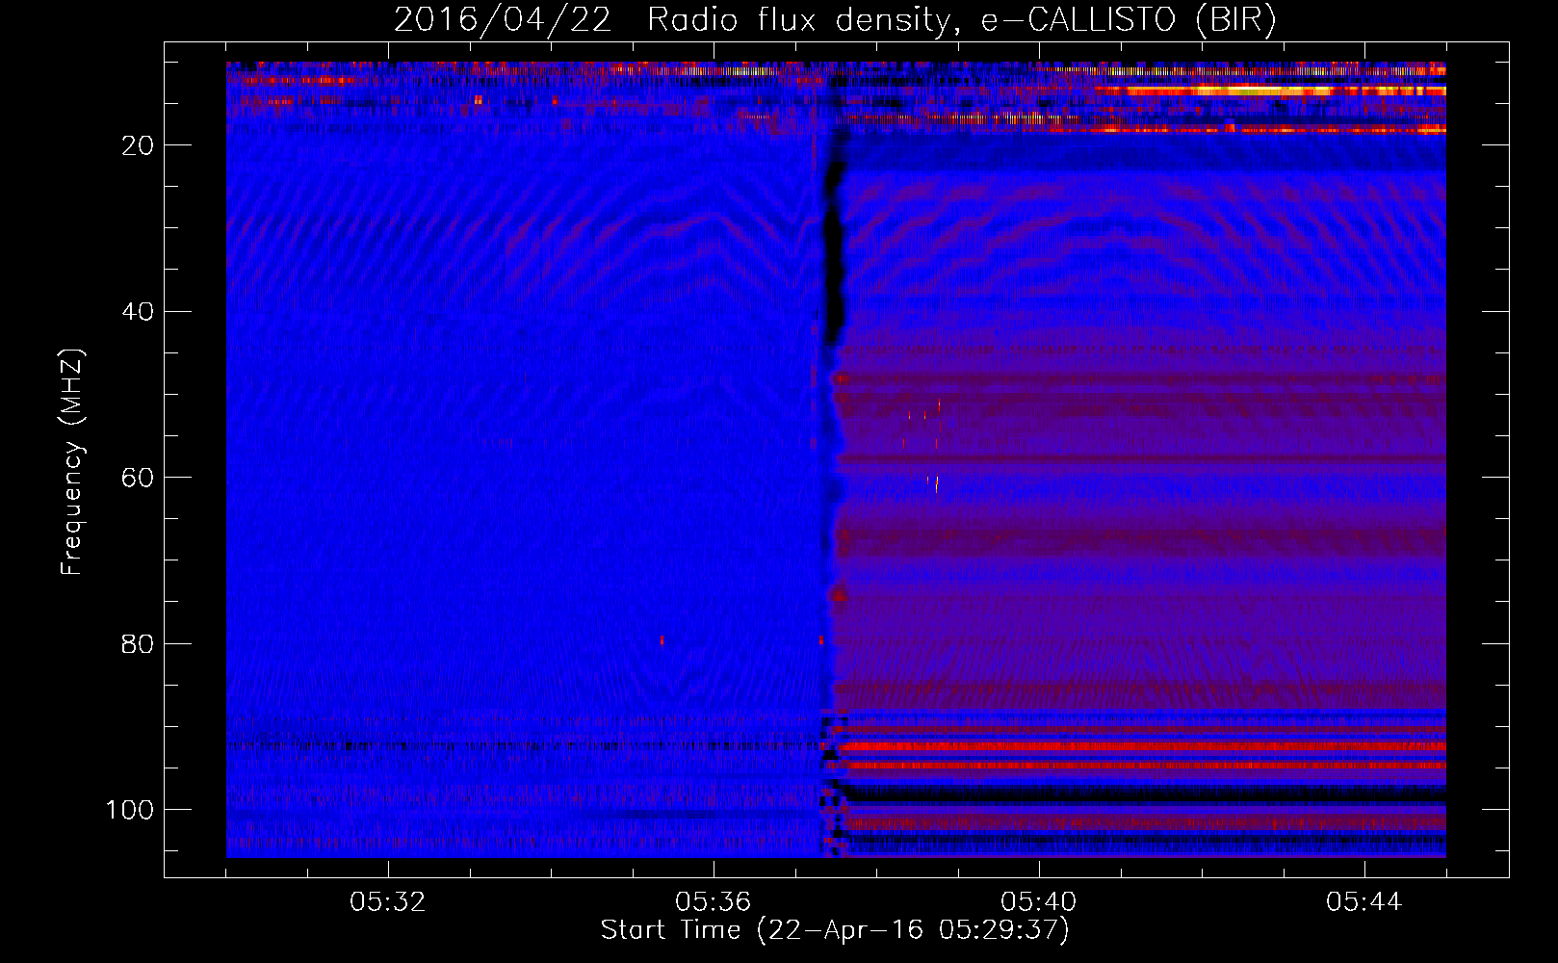Click the 05:40 time tick label
Screen dimensions: 1558x963
point(1039,902)
